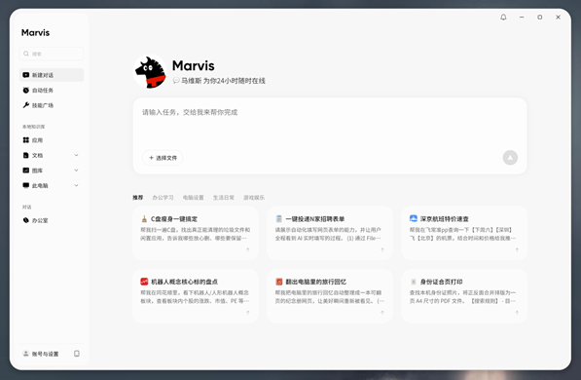Switch to the 办公学习 tab

(x=163, y=198)
